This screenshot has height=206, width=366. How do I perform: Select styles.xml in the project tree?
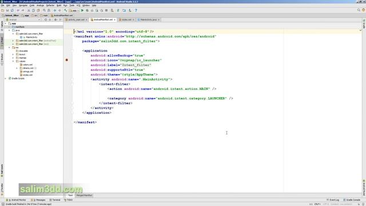pyautogui.click(x=27, y=75)
